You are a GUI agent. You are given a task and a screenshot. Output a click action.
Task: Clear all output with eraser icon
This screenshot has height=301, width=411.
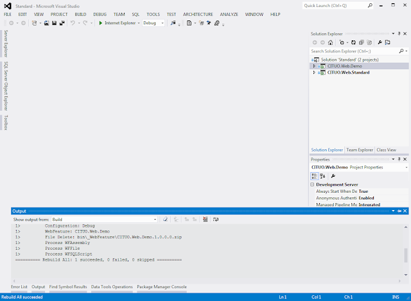tap(165, 219)
